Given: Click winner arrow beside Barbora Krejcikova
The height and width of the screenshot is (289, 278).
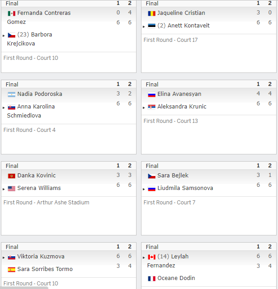Looking at the screenshot, I should pyautogui.click(x=4, y=36).
